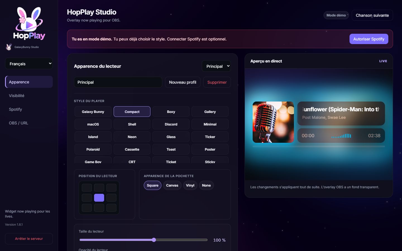Select the center cell of the position grid

point(99,198)
